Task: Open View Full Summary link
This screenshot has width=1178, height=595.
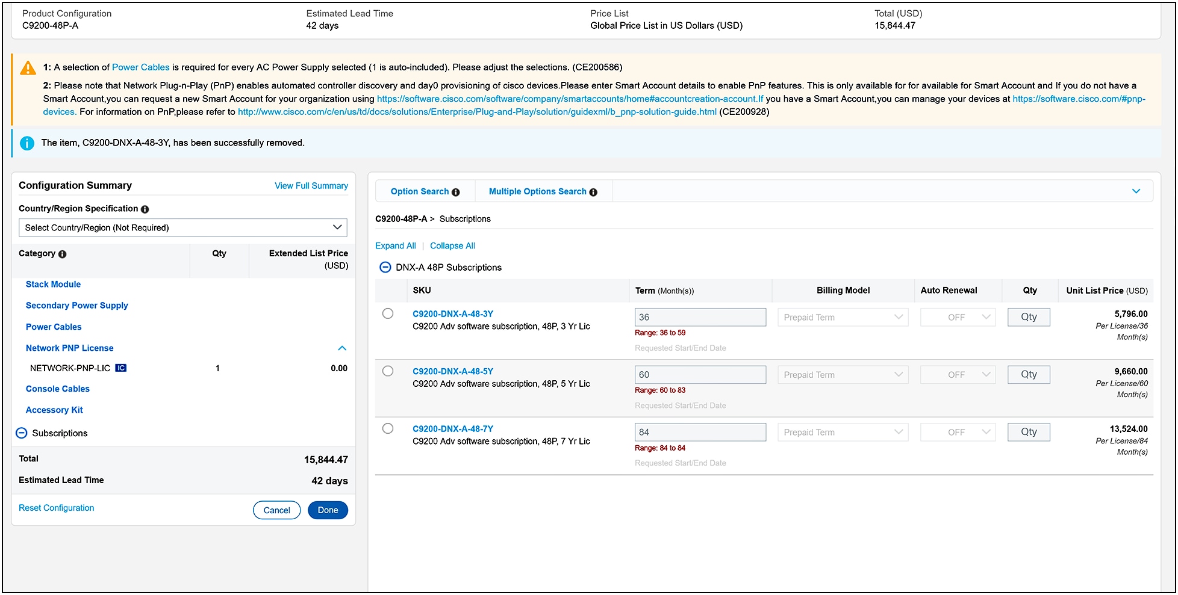Action: [x=311, y=186]
